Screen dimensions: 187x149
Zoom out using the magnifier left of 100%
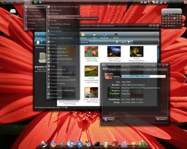[x=117, y=42]
